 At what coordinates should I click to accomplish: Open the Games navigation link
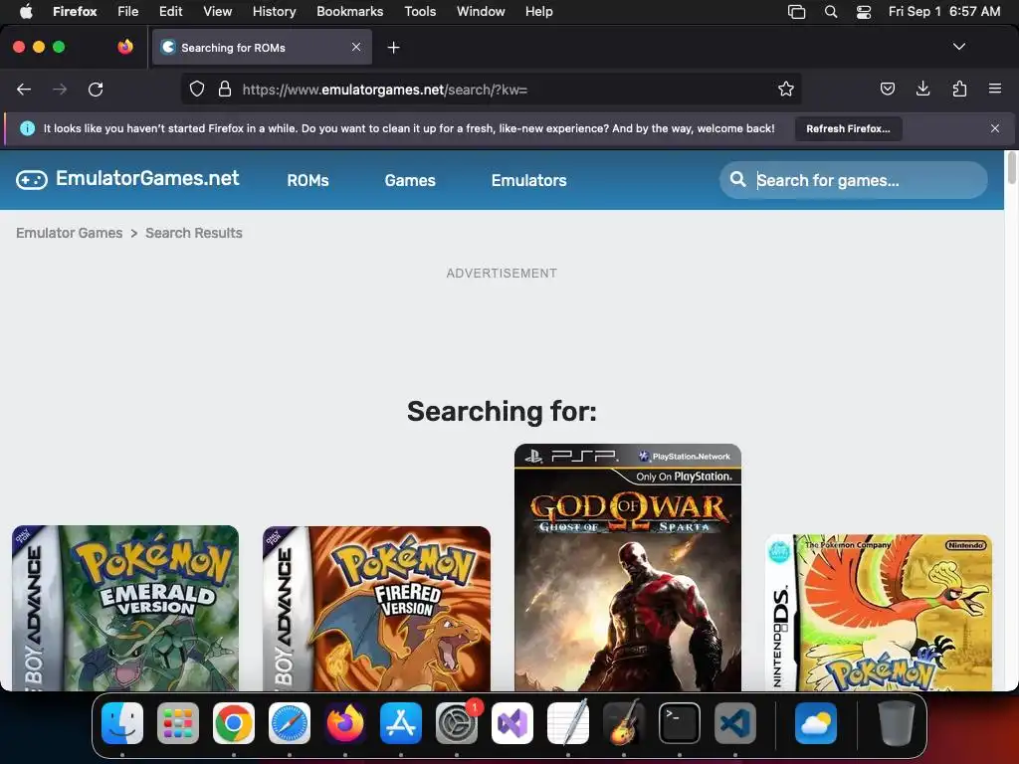[410, 181]
